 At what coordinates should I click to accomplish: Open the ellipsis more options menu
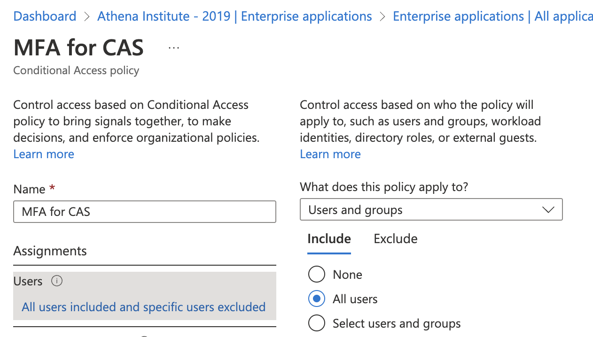pos(174,48)
